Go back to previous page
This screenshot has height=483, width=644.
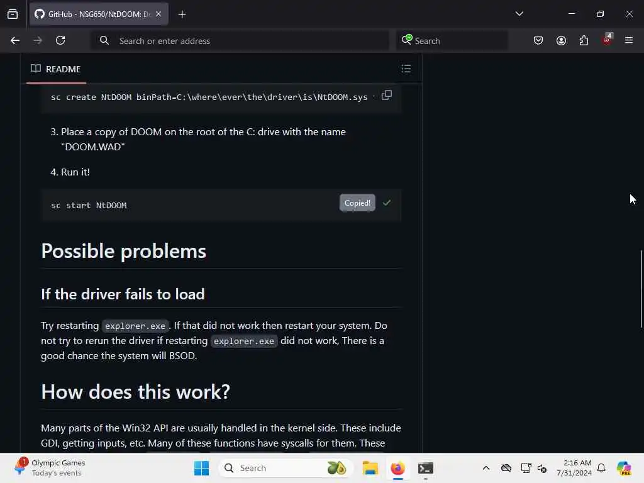coord(15,40)
